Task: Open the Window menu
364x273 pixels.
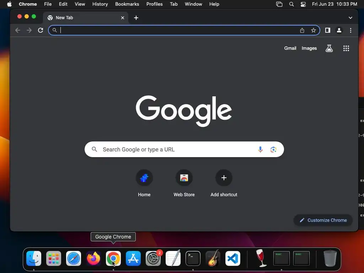Action: click(x=193, y=4)
